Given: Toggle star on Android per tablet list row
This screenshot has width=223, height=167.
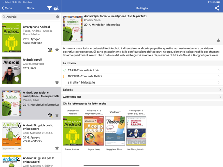Looking at the screenshot, I should (57, 115).
